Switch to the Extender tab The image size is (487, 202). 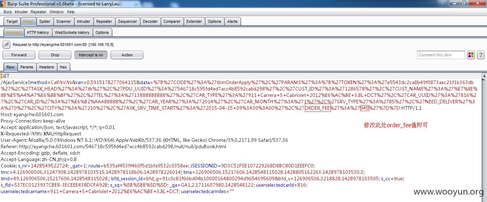coord(194,21)
